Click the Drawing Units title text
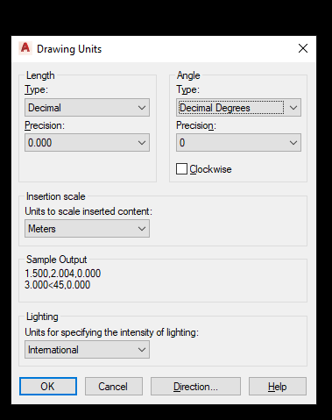The image size is (332, 420). (x=69, y=49)
